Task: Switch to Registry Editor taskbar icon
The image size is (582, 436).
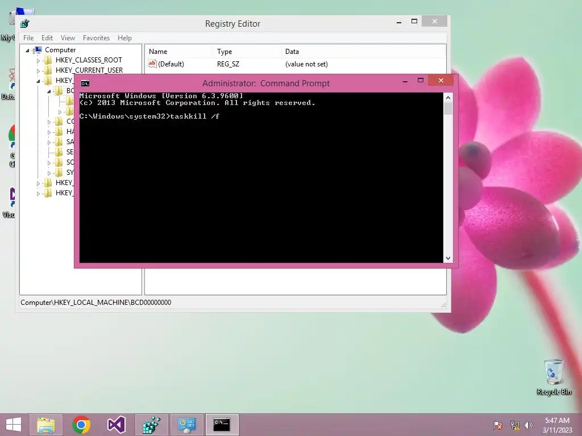Action: [151, 425]
